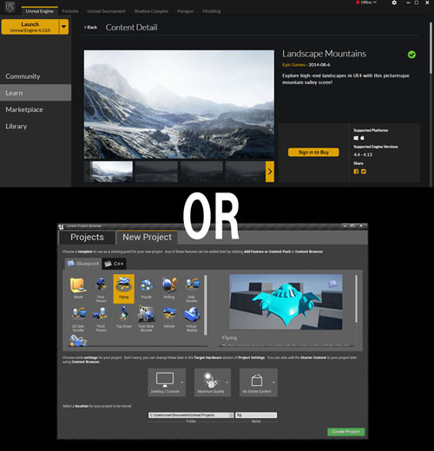Go Back from Content Detail
Image resolution: width=434 pixels, height=451 pixels.
coord(90,27)
